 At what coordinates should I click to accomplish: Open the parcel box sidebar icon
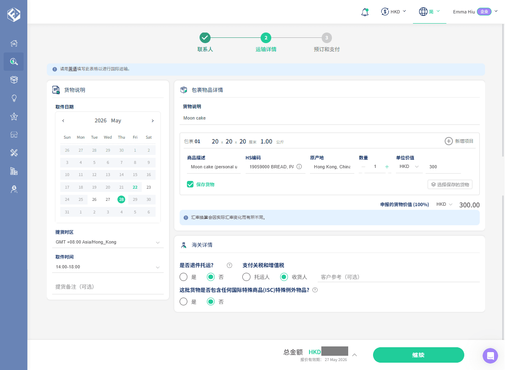(x=14, y=80)
